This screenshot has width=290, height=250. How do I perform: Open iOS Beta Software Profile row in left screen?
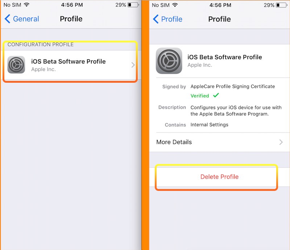[71, 65]
